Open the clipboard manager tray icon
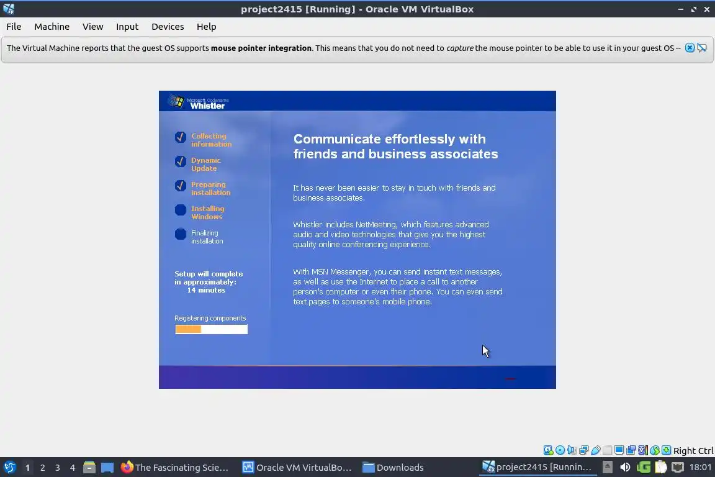 click(x=661, y=467)
